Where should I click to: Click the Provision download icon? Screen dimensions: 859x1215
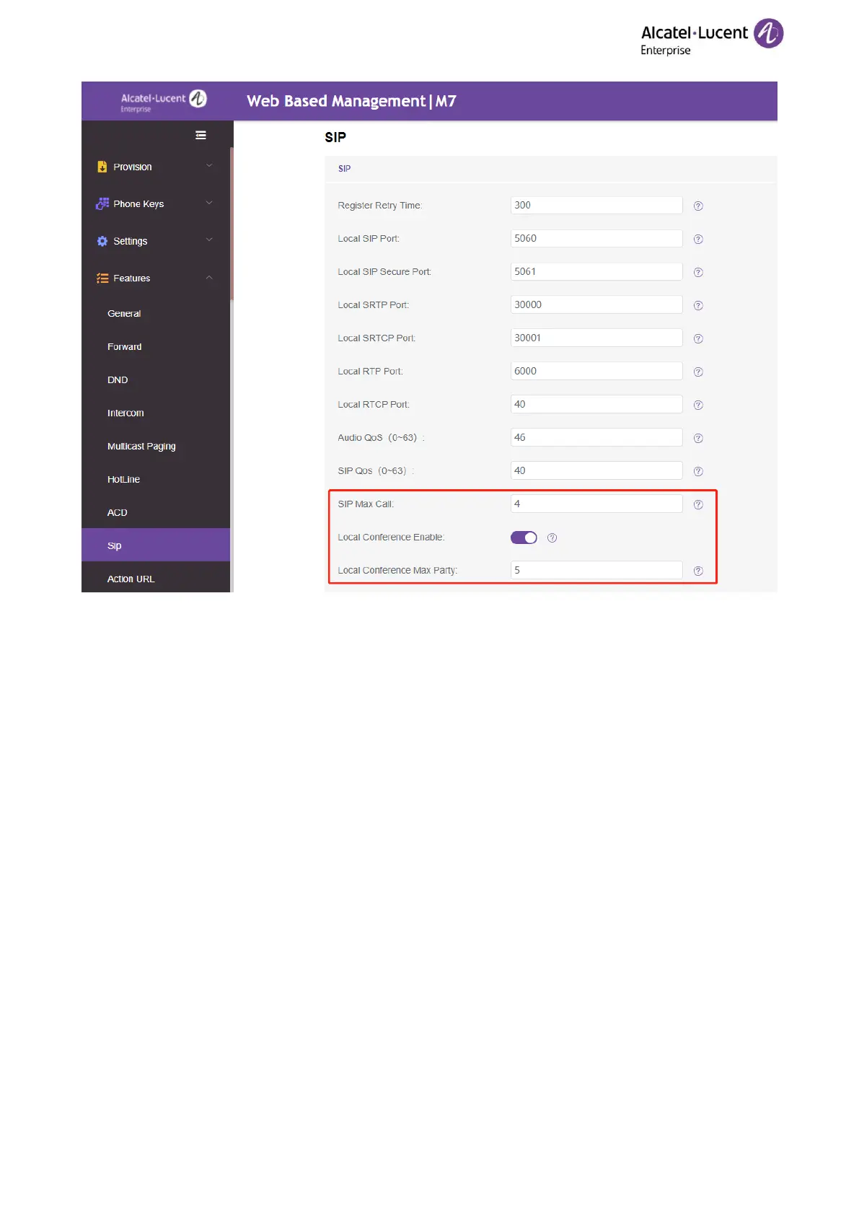(x=102, y=167)
